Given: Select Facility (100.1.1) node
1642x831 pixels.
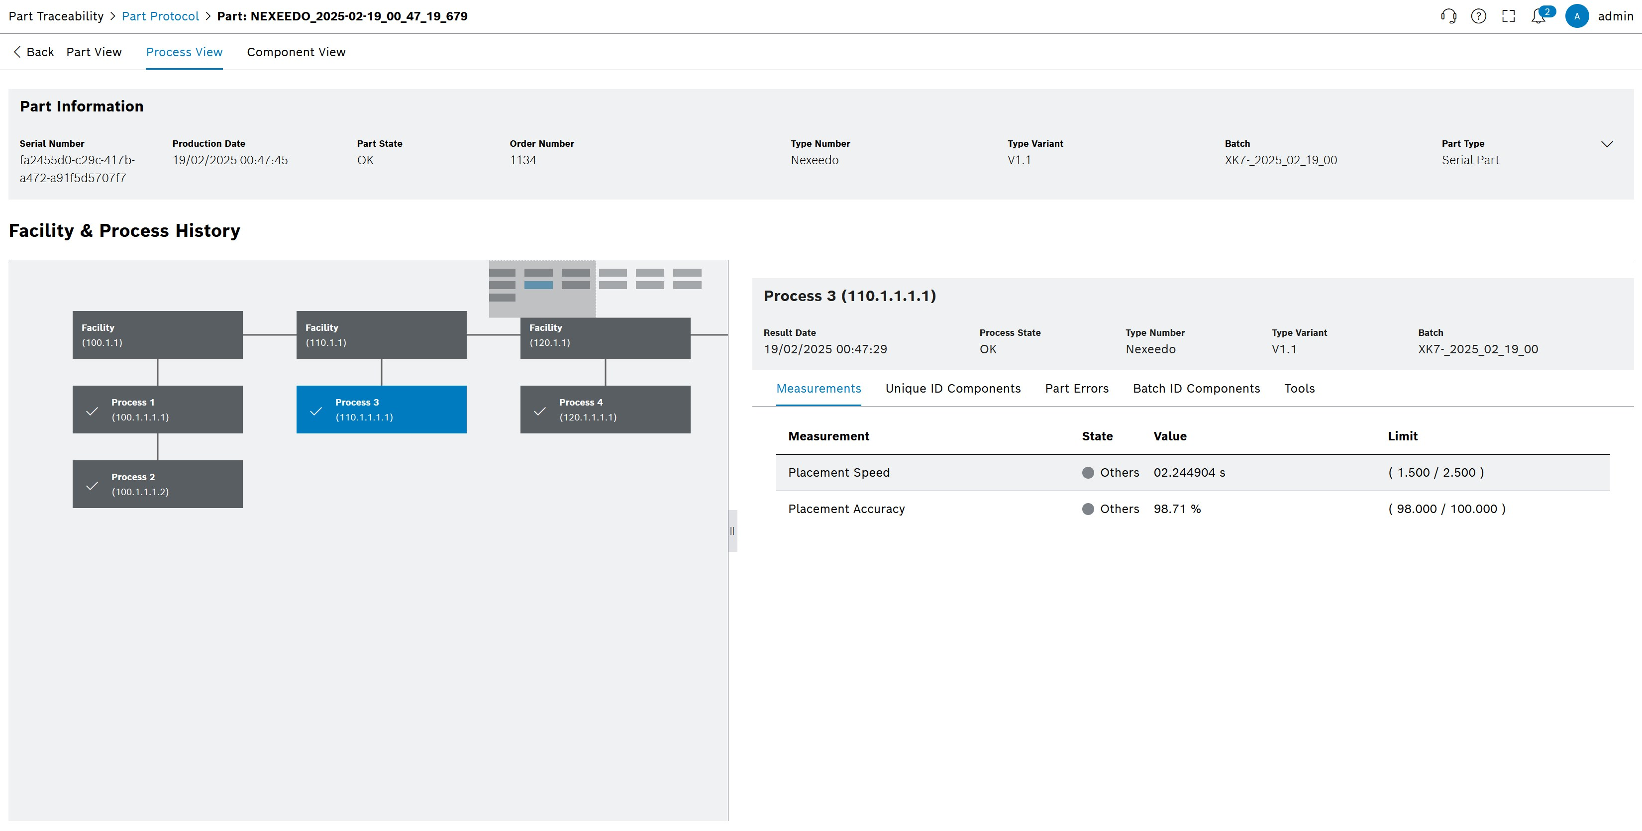Looking at the screenshot, I should point(157,334).
